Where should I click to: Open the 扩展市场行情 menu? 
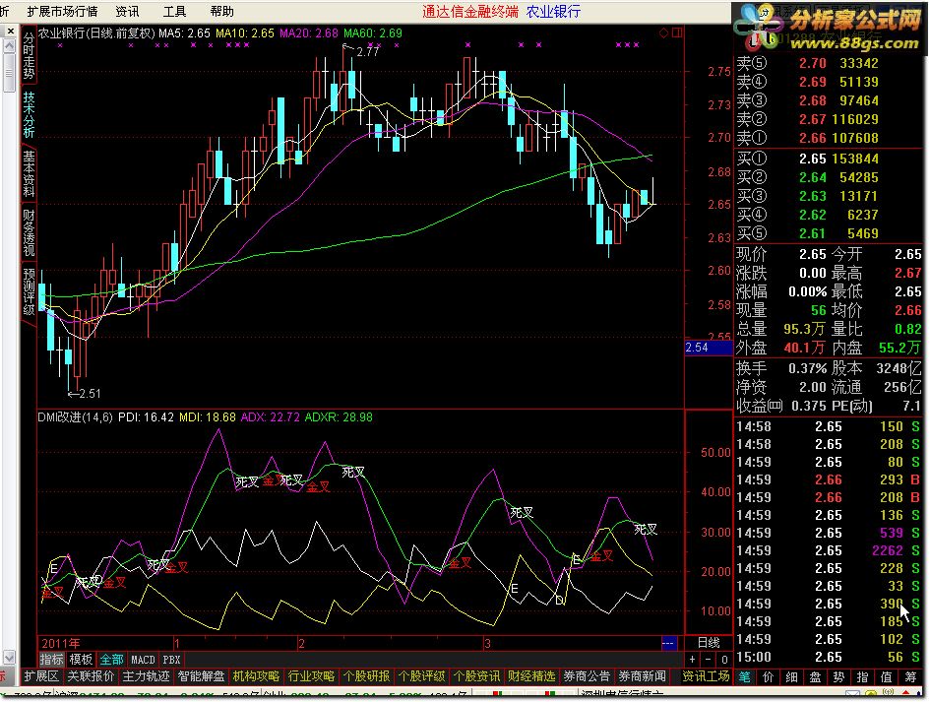[x=62, y=11]
